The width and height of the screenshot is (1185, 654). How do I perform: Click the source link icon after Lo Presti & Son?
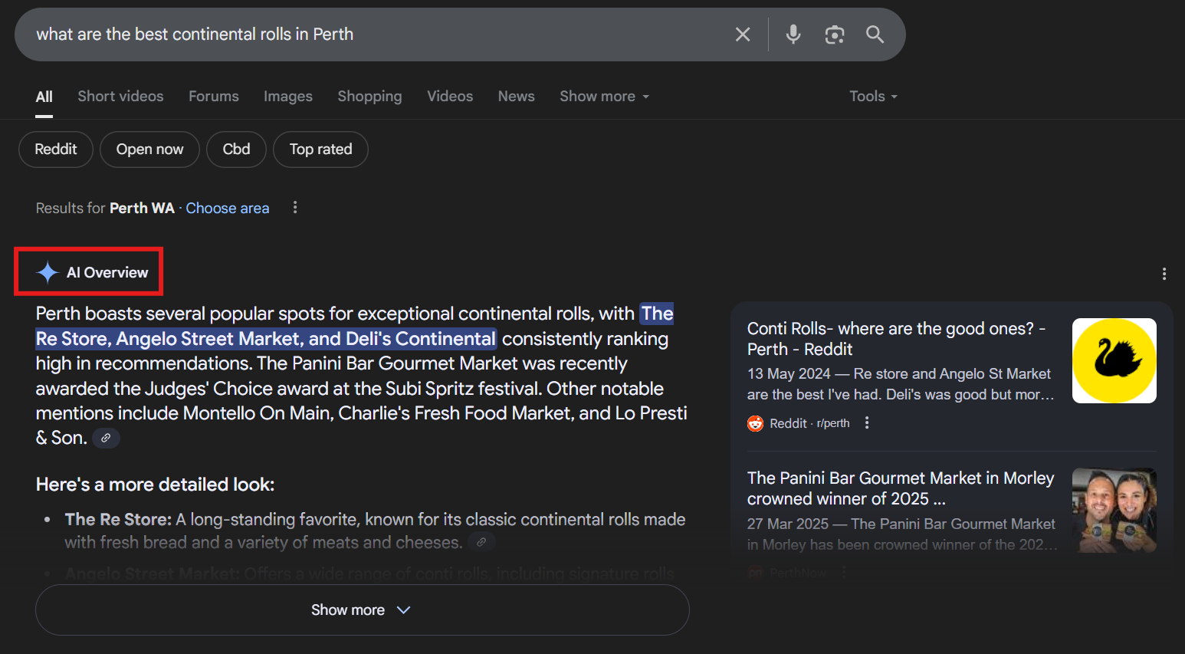click(106, 438)
